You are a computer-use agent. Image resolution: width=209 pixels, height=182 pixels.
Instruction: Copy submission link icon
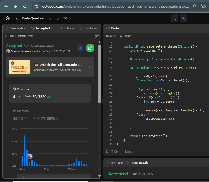97,36
